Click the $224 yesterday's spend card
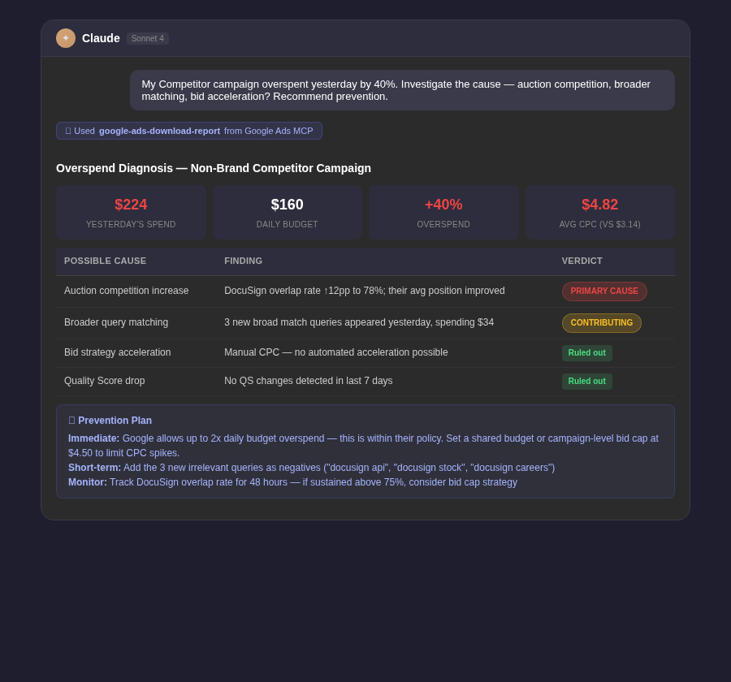Viewport: 731px width, 682px height. pos(131,213)
